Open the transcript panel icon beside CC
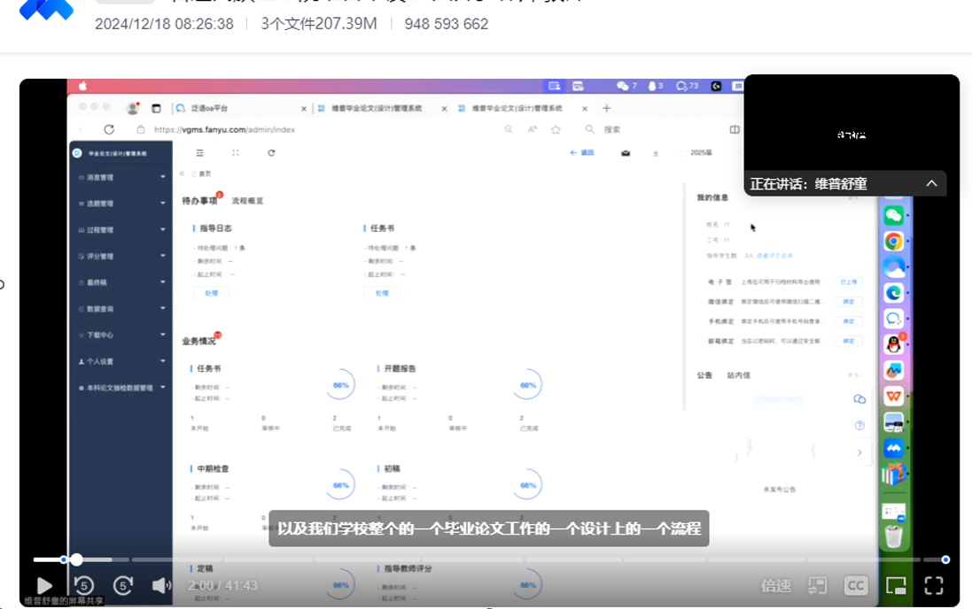The width and height of the screenshot is (972, 609). (816, 585)
